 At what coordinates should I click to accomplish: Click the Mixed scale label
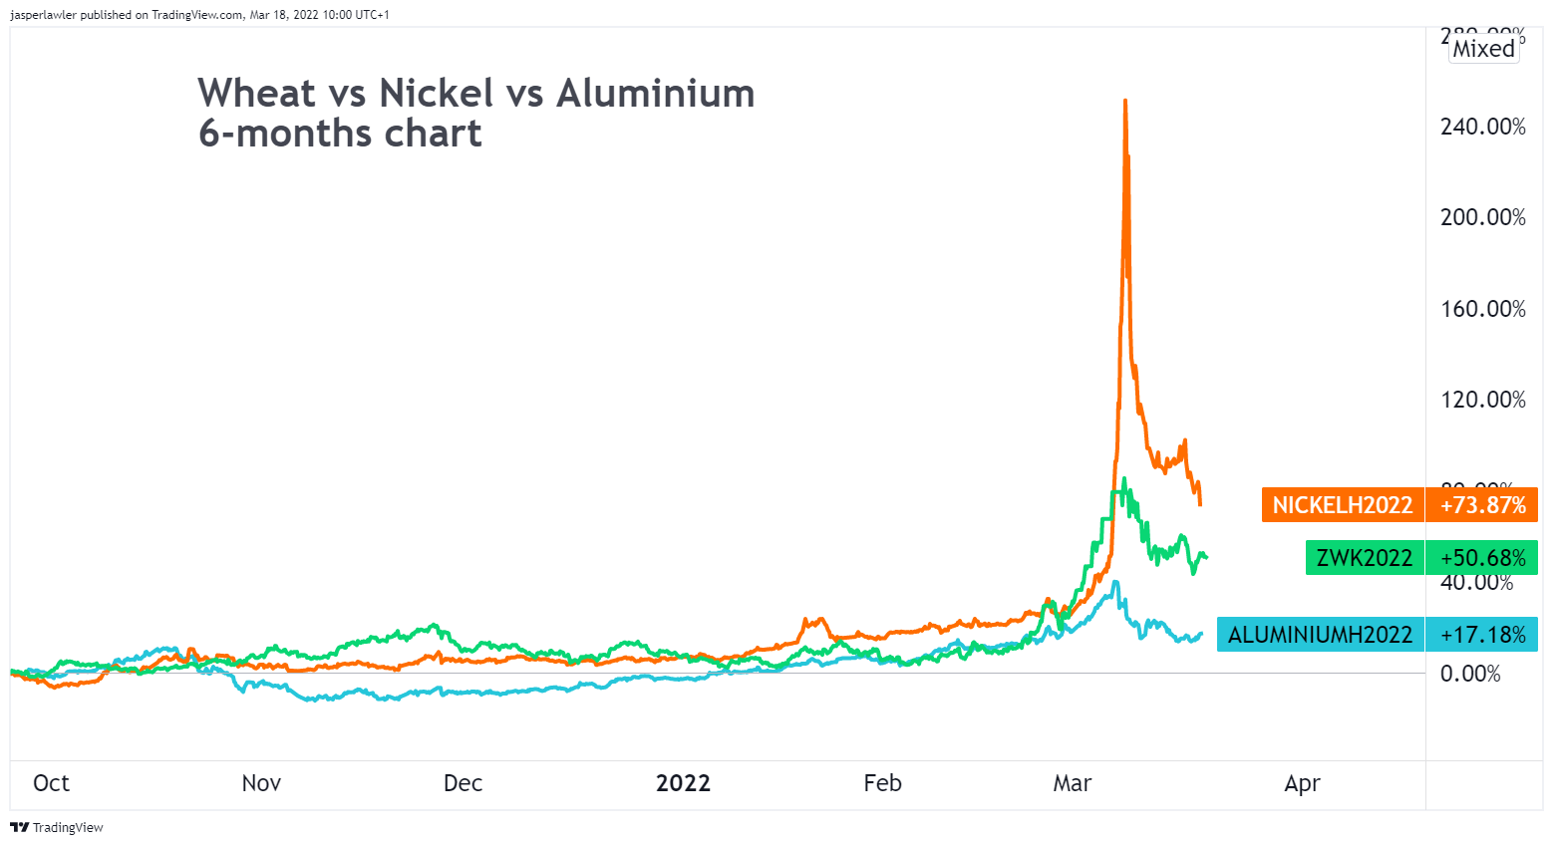coord(1483,49)
